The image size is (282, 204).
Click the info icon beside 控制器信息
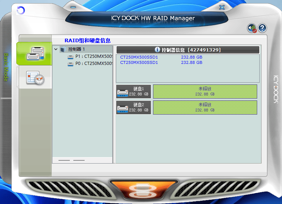(x=157, y=50)
